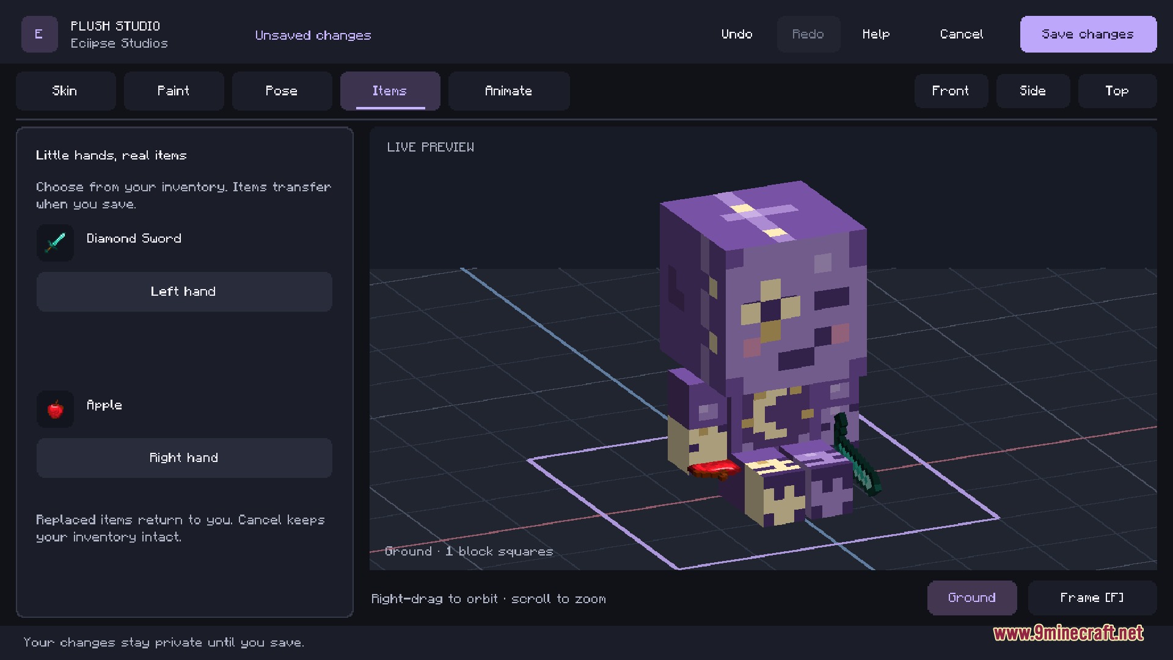
Task: Click the Redo button
Action: 808,34
